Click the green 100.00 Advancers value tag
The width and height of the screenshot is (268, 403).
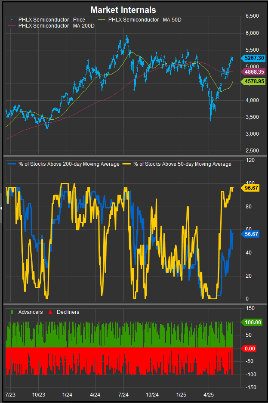coord(252,322)
